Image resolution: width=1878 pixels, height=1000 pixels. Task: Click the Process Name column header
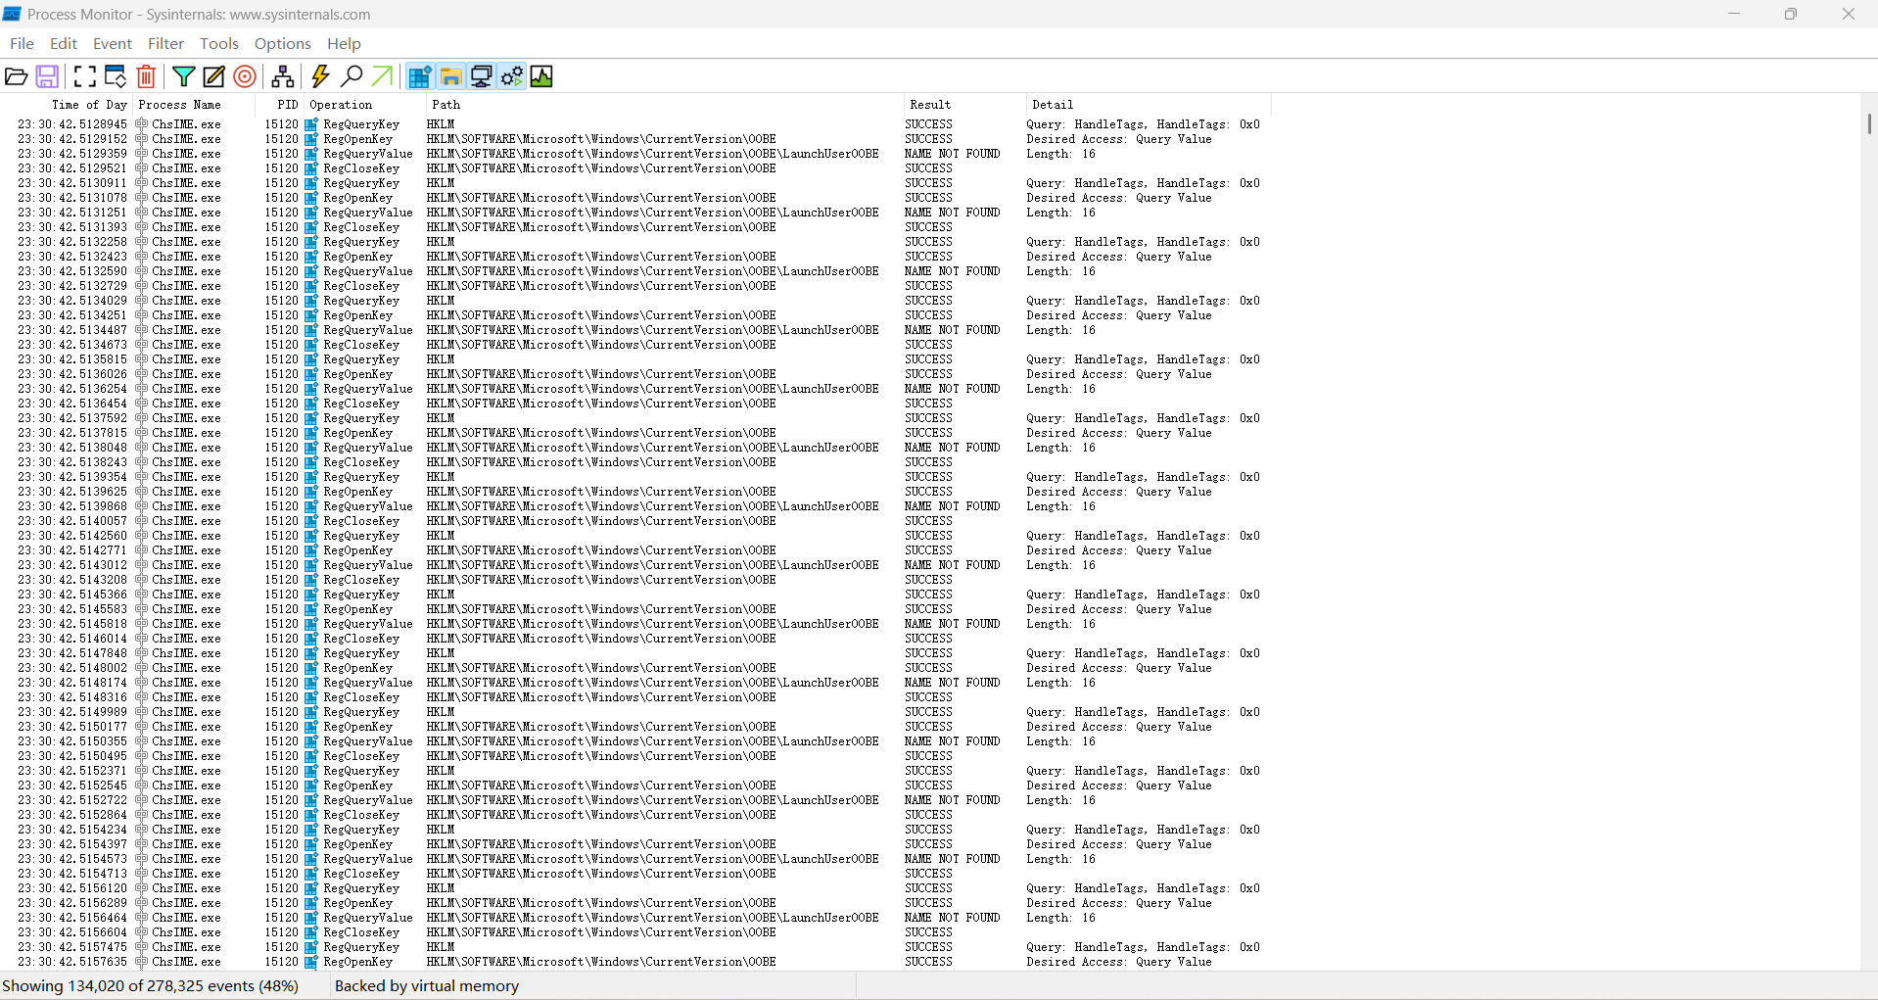(180, 105)
